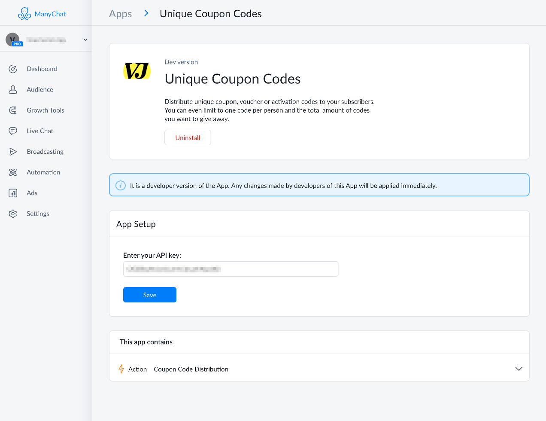Select the Audience person icon
Viewport: 546px width, 421px height.
tap(13, 89)
